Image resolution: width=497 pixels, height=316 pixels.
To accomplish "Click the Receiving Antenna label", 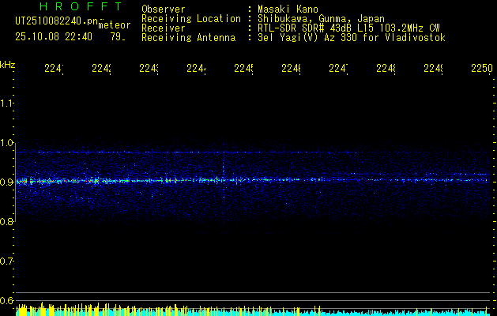I will point(188,38).
